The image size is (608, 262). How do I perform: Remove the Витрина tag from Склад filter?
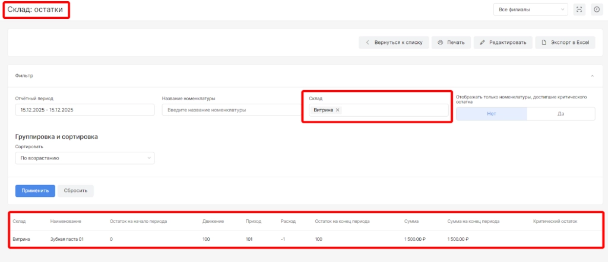(338, 110)
